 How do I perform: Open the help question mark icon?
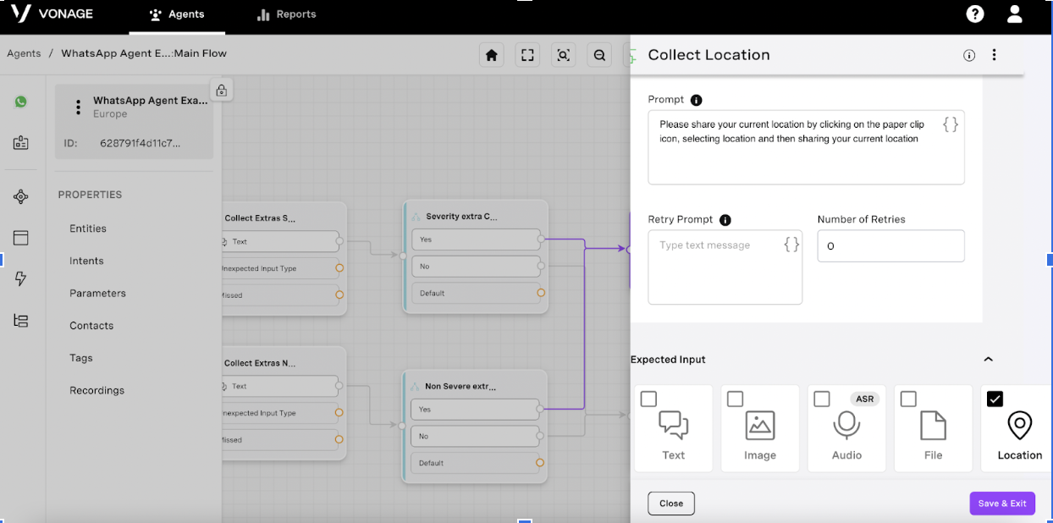[975, 14]
